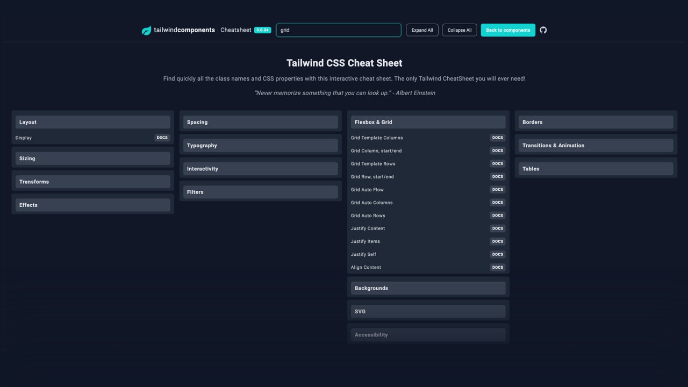Expand the Borders section
This screenshot has width=688, height=387.
pyautogui.click(x=596, y=122)
